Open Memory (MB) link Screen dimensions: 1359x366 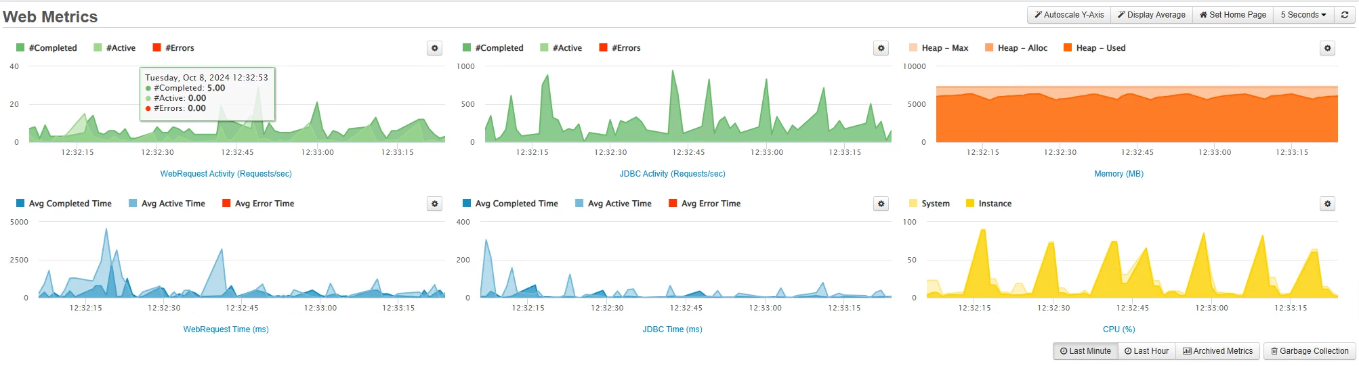point(1118,174)
